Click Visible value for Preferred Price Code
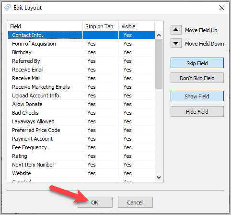Image resolution: width=231 pixels, height=215 pixels. click(127, 130)
